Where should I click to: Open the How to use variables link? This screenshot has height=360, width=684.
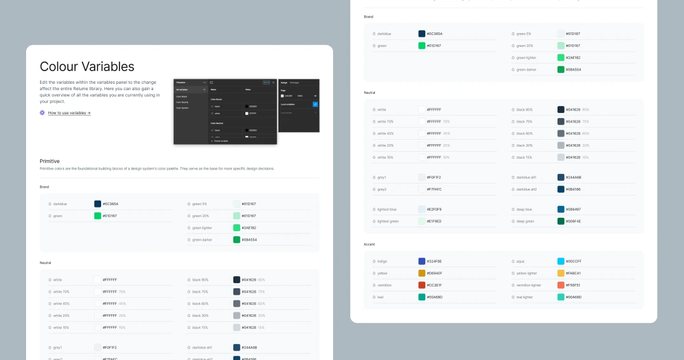[x=69, y=113]
